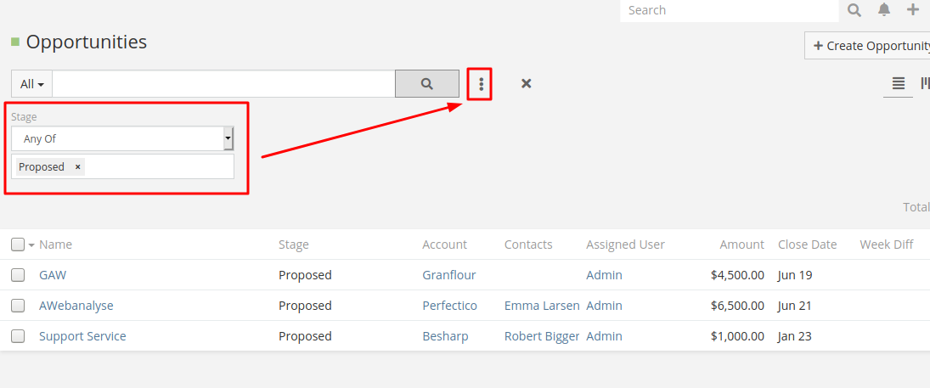The width and height of the screenshot is (930, 388).
Task: Run search with magnifier button
Action: [x=427, y=84]
